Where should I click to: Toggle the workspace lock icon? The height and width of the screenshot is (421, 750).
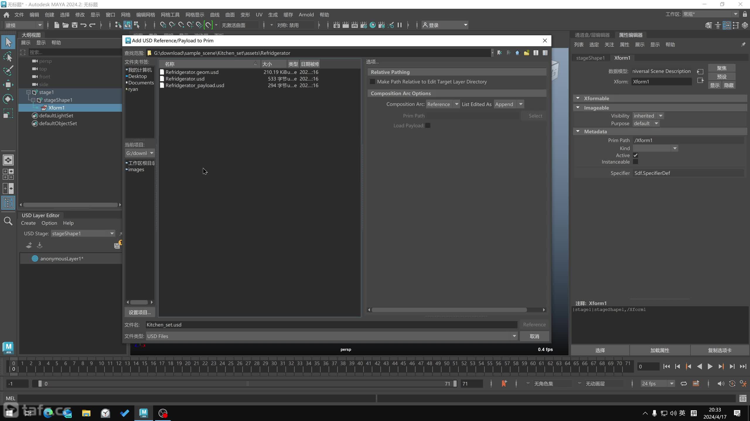(745, 14)
